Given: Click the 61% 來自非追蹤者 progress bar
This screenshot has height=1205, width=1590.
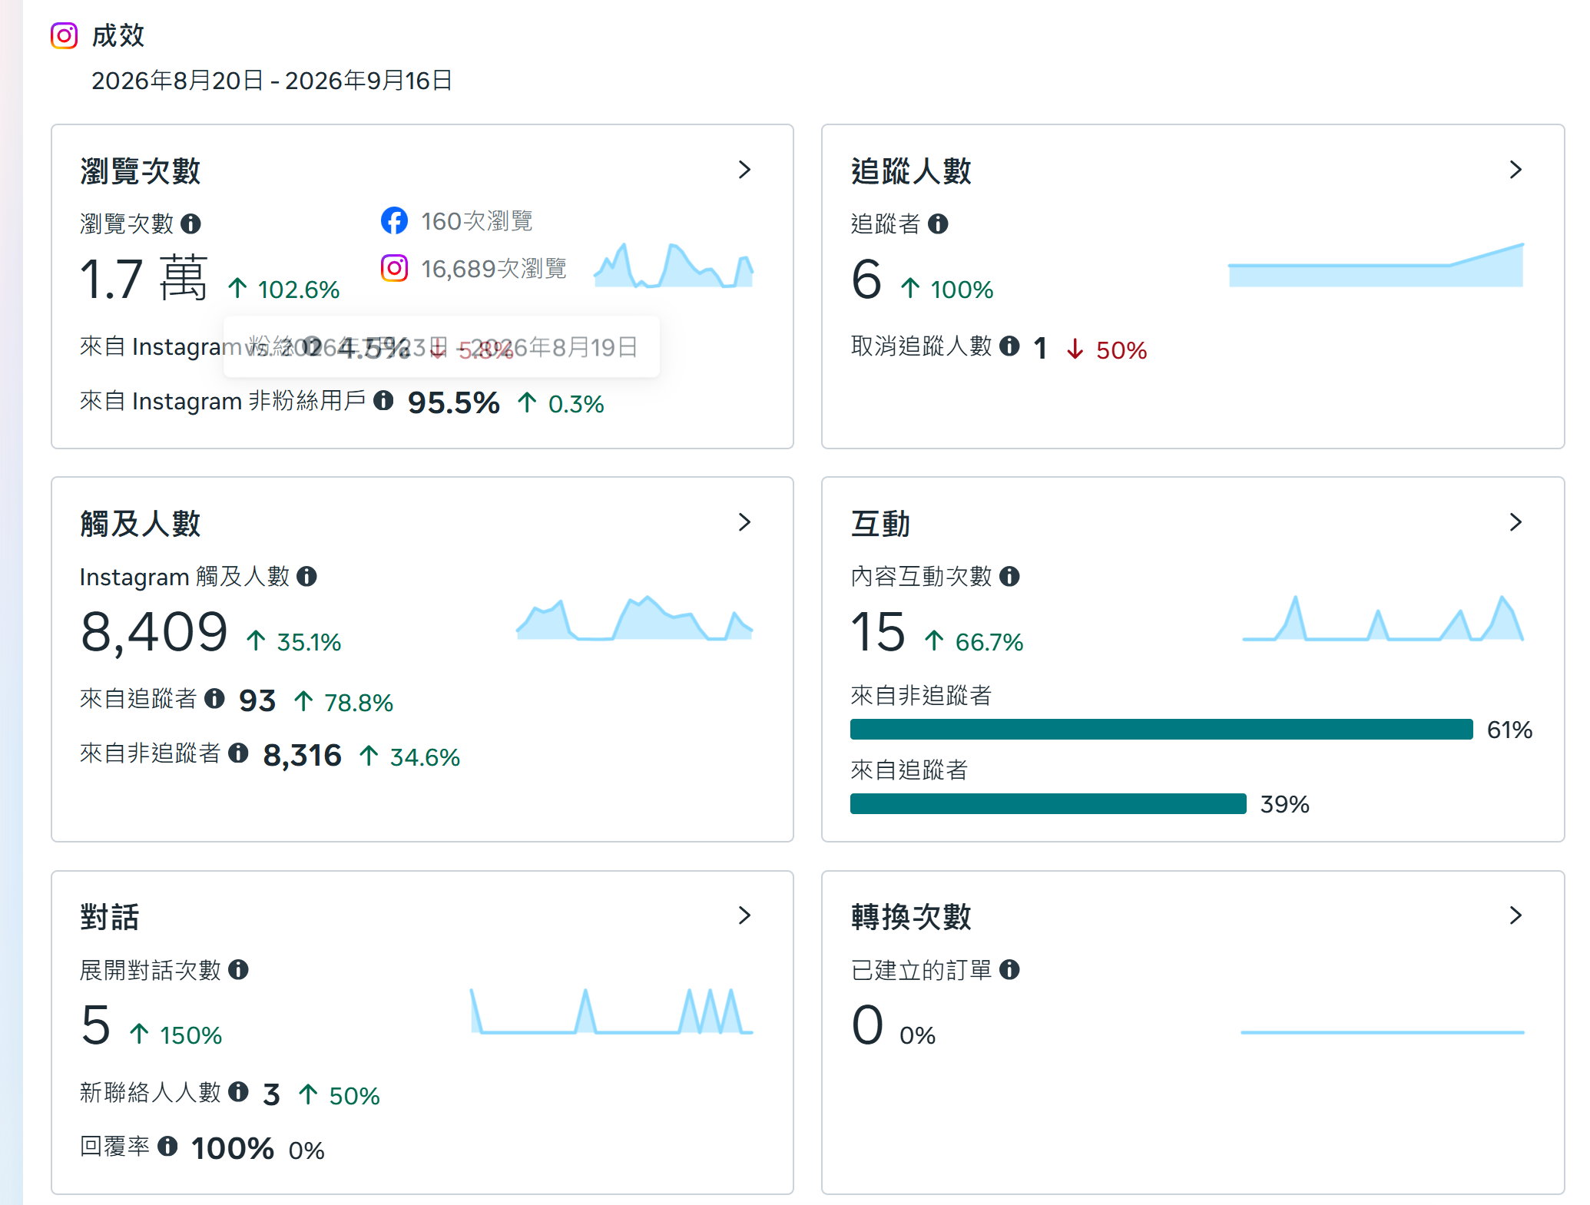Looking at the screenshot, I should coord(1161,729).
